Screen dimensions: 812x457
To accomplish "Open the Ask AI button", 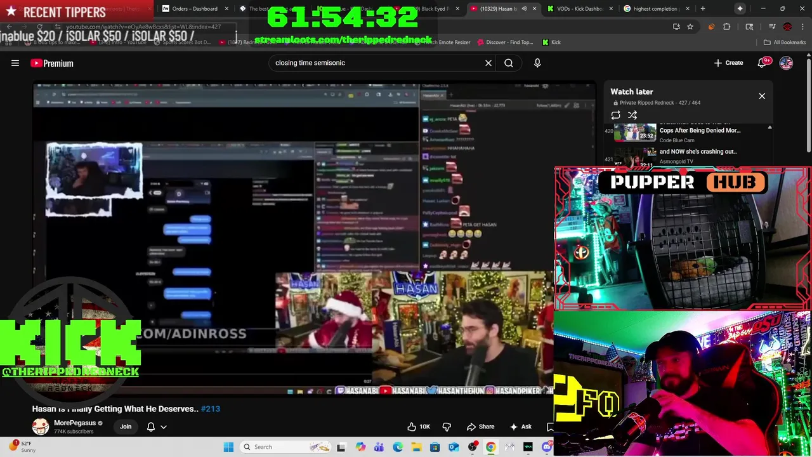I will pyautogui.click(x=520, y=427).
